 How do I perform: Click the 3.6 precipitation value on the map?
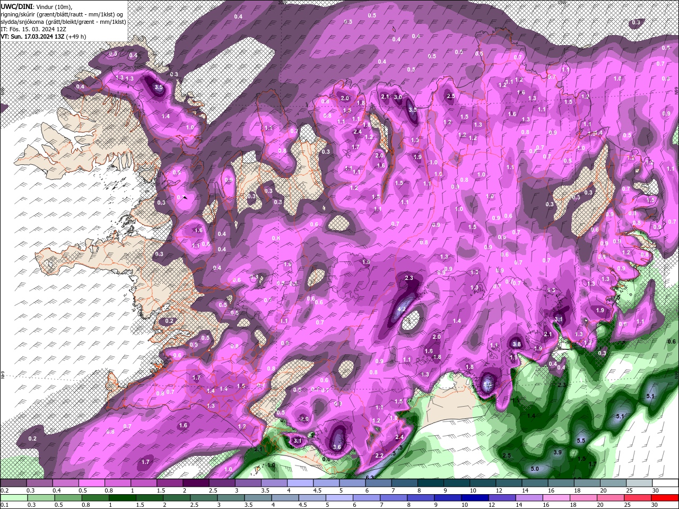(337, 447)
